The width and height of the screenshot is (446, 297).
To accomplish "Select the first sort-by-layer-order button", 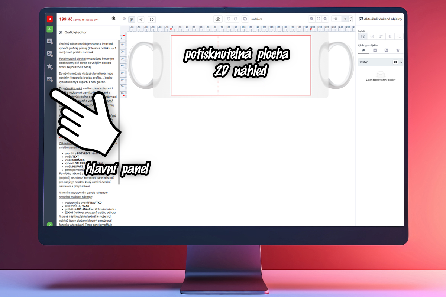I will click(363, 36).
